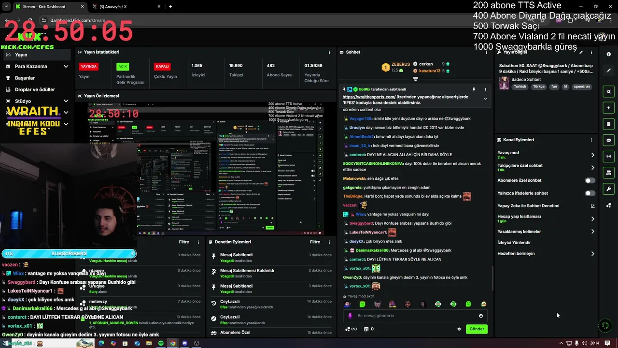Open the volume control in system tray
Viewport: 618px width, 348px height.
click(x=585, y=343)
